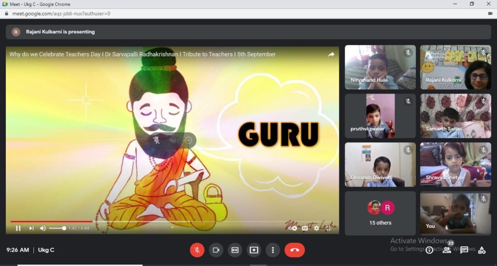Unmute your microphone in the bottom bar
Viewport: 497px width, 266px height.
click(197, 250)
